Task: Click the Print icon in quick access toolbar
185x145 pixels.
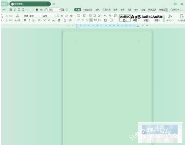Action: point(19,10)
